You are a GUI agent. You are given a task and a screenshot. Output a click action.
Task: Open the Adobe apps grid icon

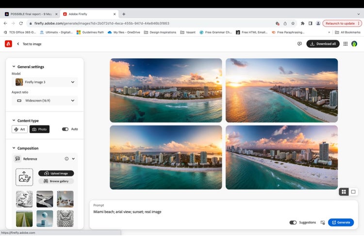(x=346, y=44)
